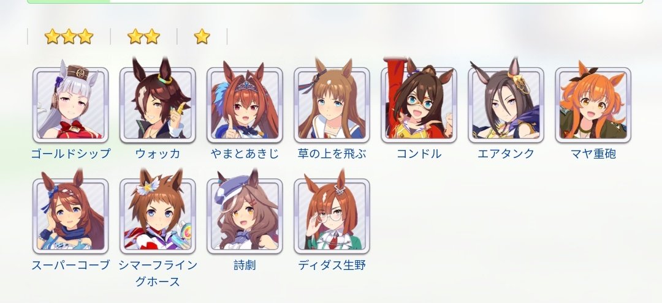Click the コンドル name label
662x303 pixels.
[419, 154]
